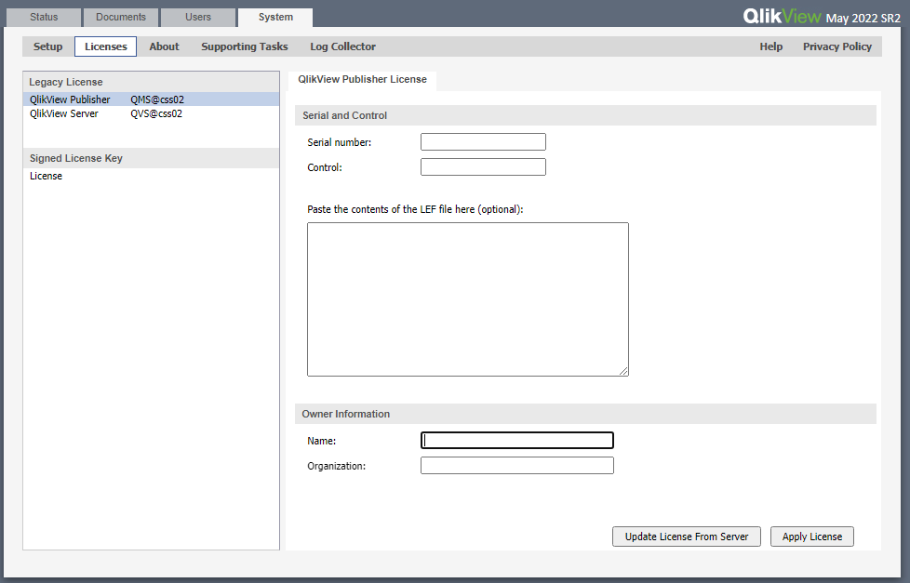Screen dimensions: 910x583
Task: Go to the Setup sub-tab
Action: (x=47, y=46)
